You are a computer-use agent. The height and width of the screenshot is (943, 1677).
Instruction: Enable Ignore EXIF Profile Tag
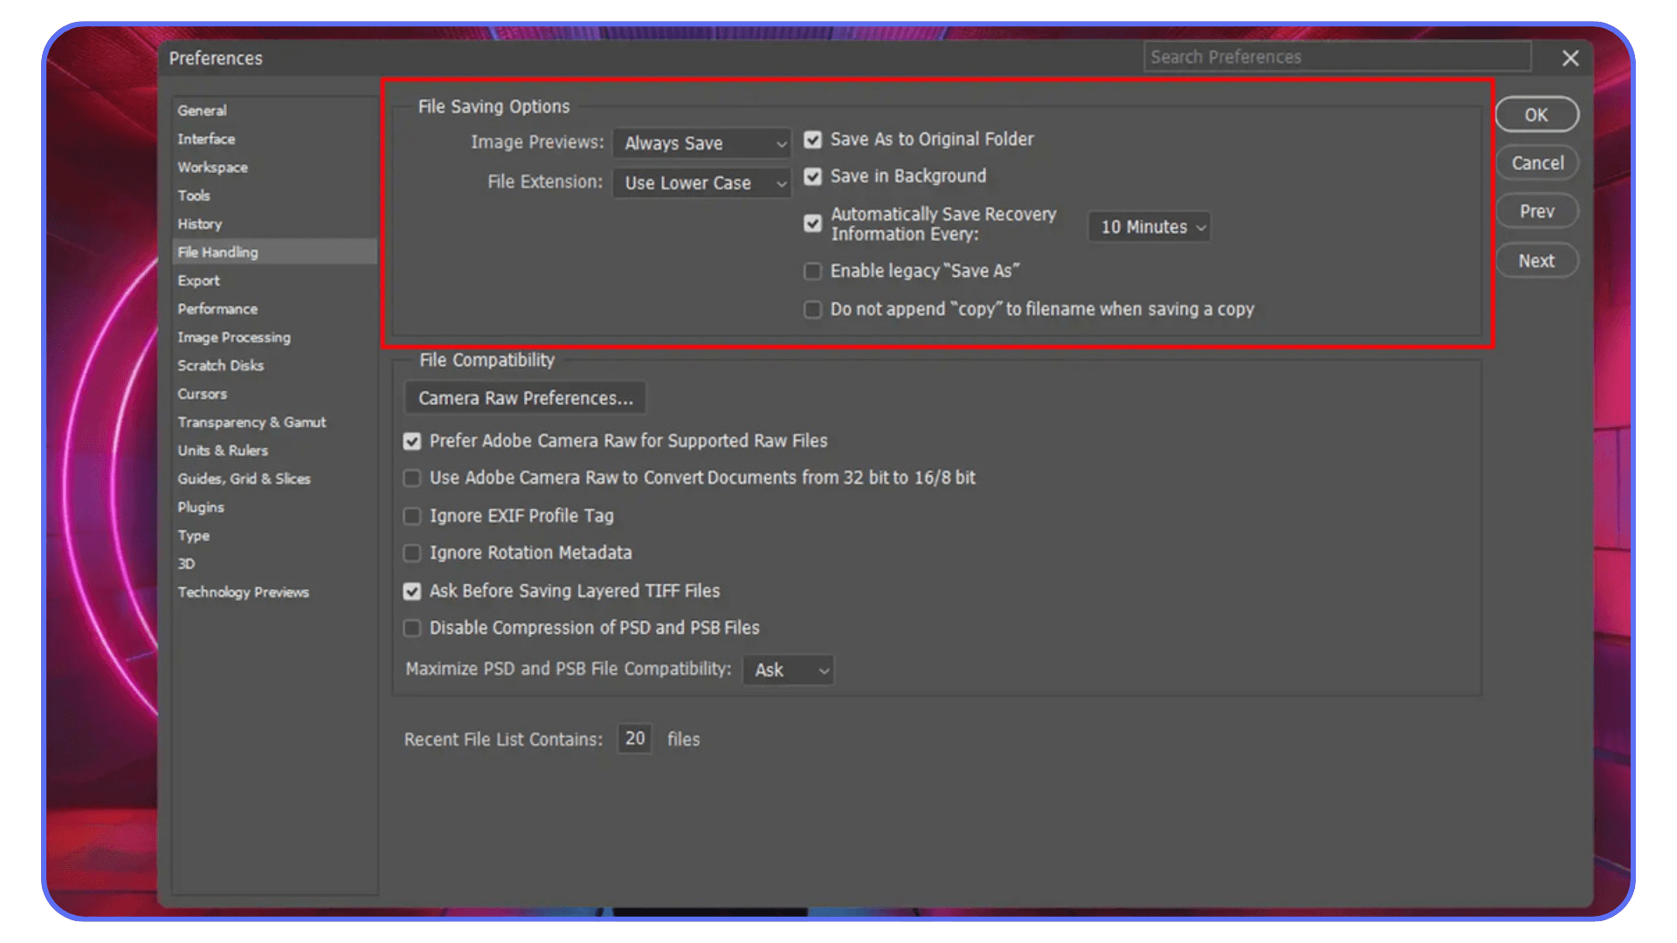coord(411,516)
